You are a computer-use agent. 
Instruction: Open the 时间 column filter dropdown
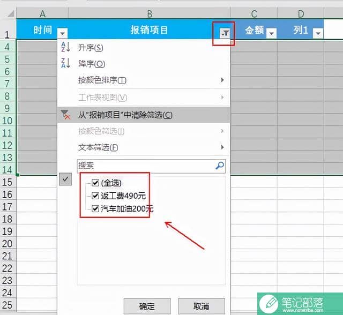[x=63, y=33]
